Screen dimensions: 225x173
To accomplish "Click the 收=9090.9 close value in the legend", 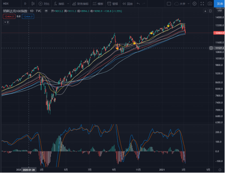I will tap(96, 11).
